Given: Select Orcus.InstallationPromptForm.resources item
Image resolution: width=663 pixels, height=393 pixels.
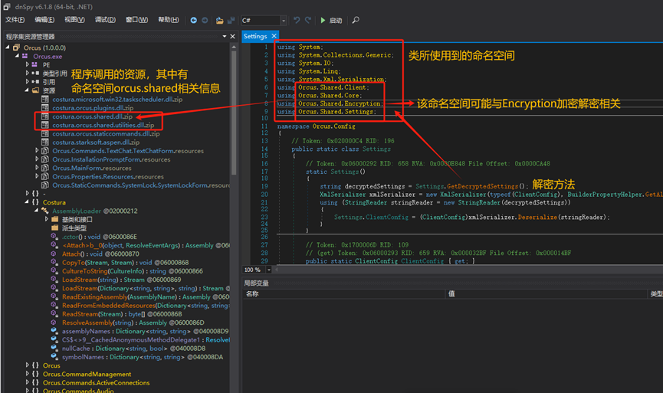Looking at the screenshot, I should [111, 159].
